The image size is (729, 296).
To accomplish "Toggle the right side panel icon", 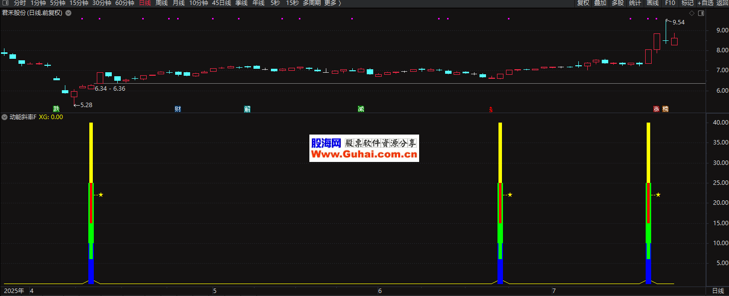I will (701, 13).
